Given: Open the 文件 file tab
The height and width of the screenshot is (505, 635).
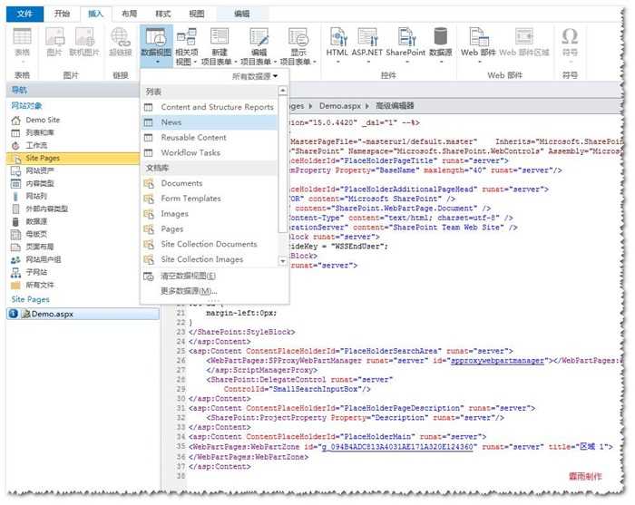Looking at the screenshot, I should 24,14.
